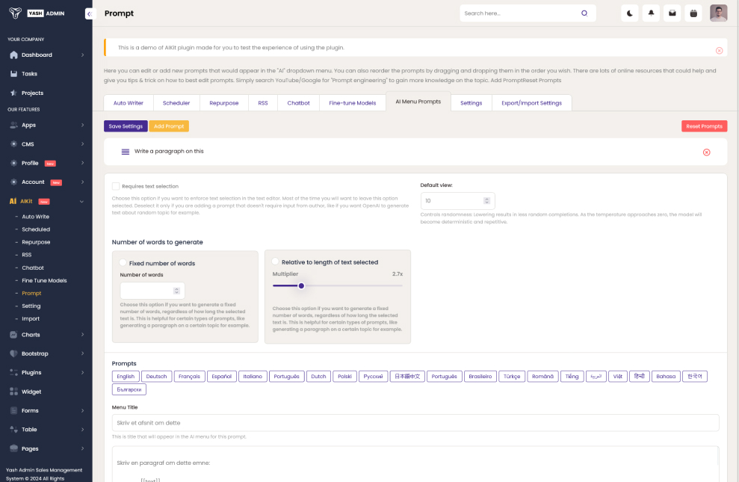Click the Dashboard home icon

point(13,55)
